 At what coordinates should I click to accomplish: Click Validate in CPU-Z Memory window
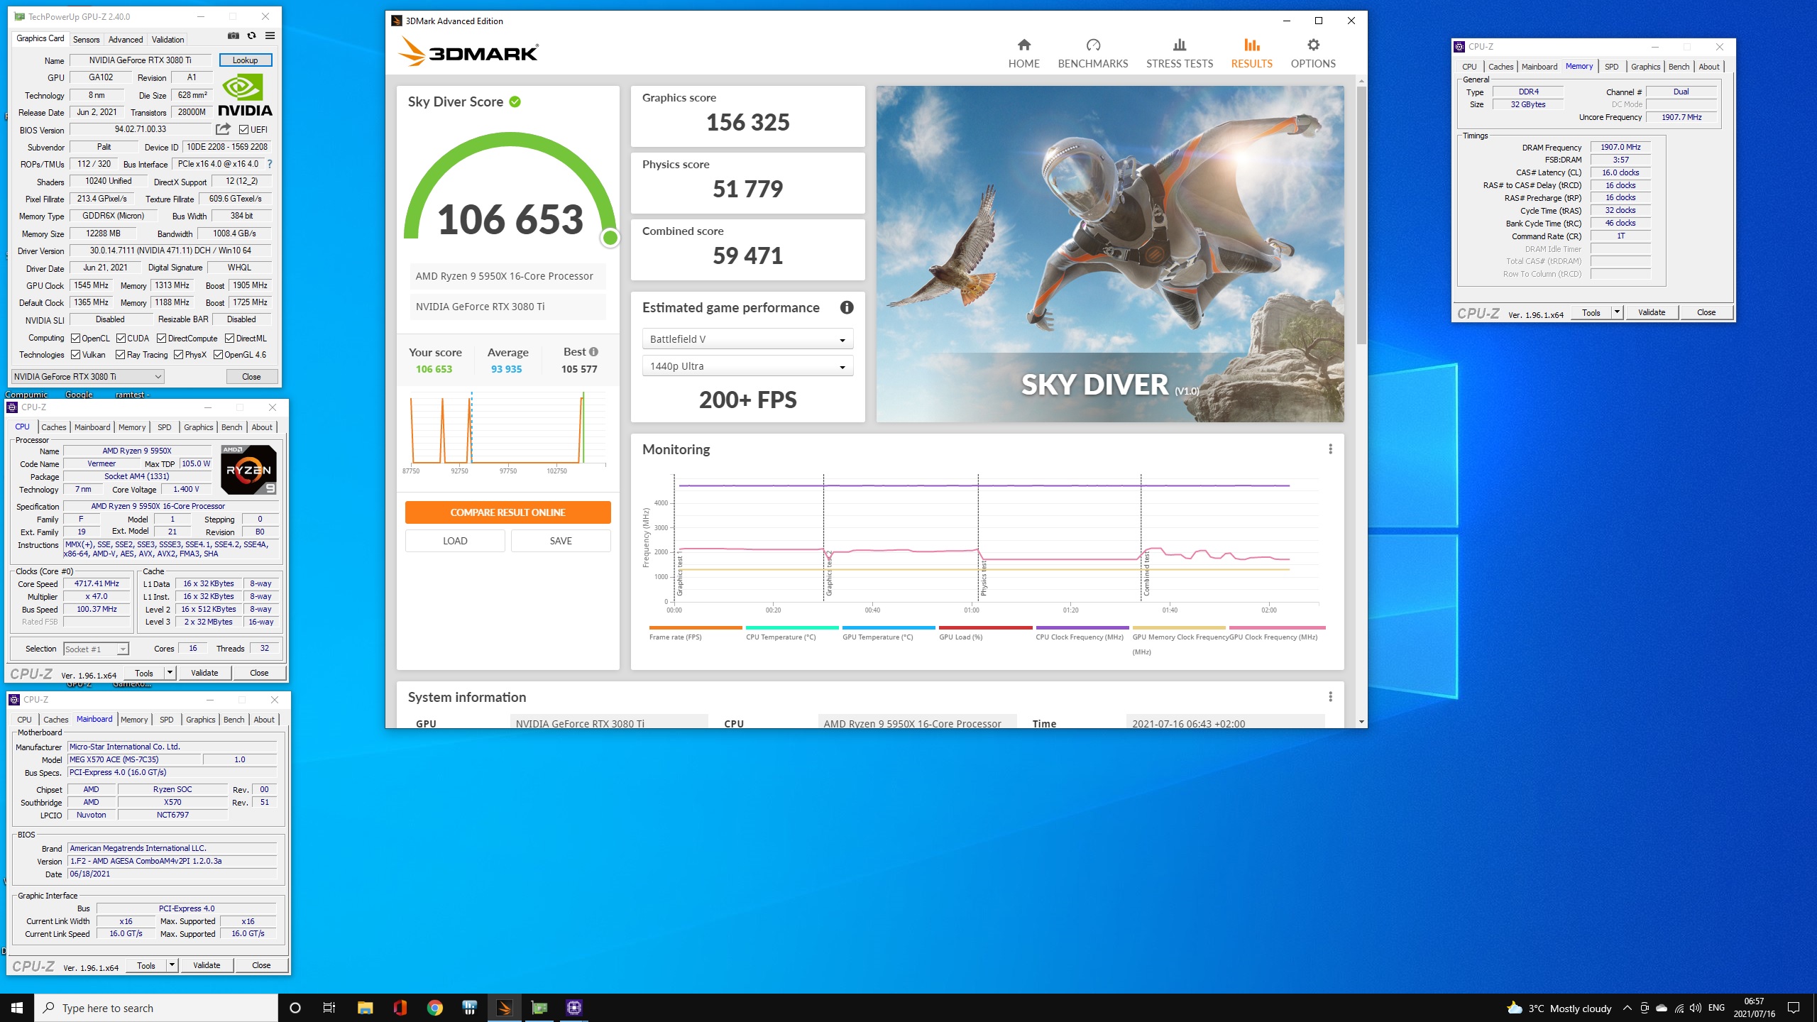point(1651,312)
